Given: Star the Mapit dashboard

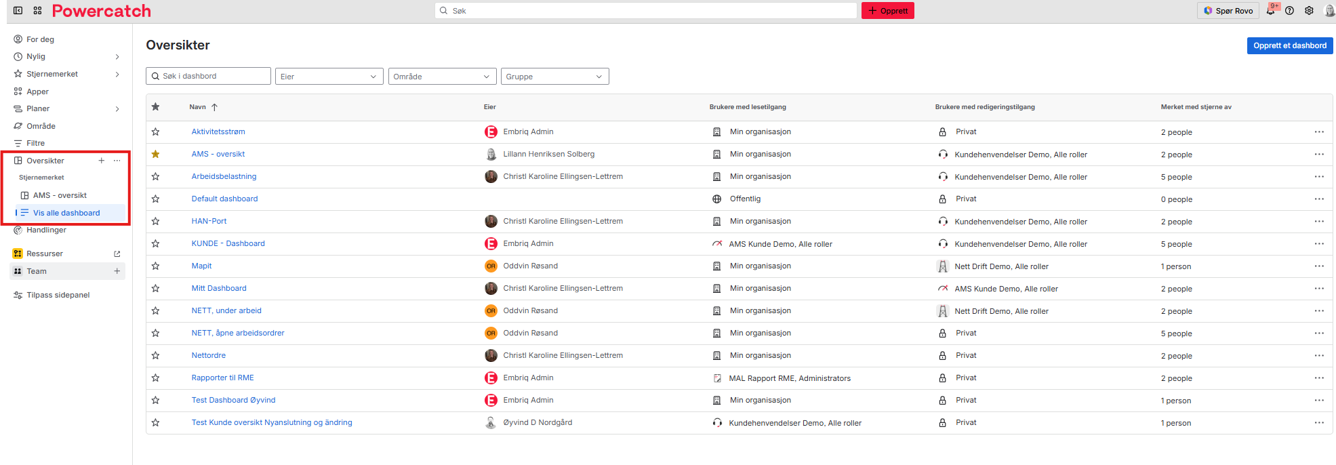Looking at the screenshot, I should tap(156, 266).
